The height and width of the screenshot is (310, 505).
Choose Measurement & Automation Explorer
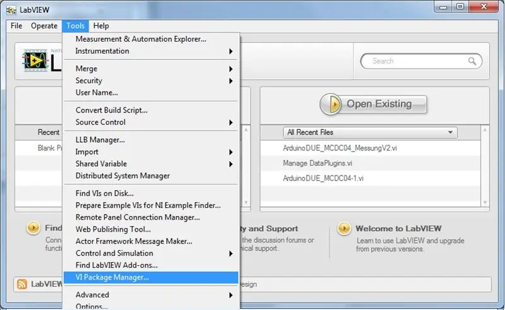click(151, 39)
